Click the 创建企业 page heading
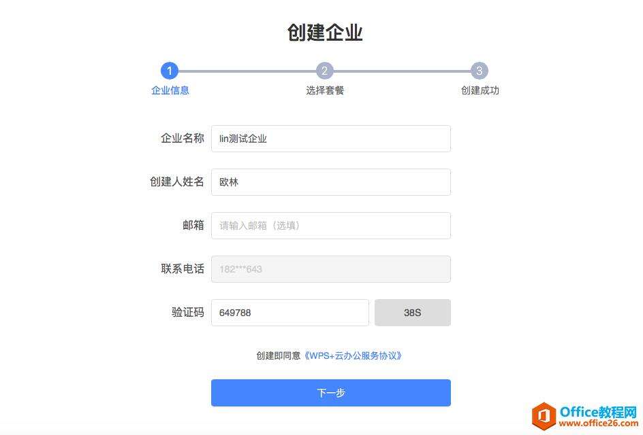 pyautogui.click(x=325, y=33)
